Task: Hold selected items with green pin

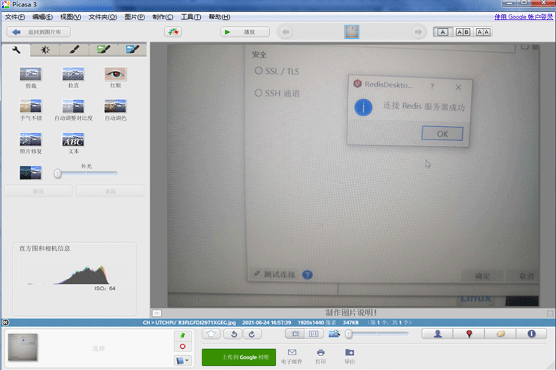Action: pos(183,335)
